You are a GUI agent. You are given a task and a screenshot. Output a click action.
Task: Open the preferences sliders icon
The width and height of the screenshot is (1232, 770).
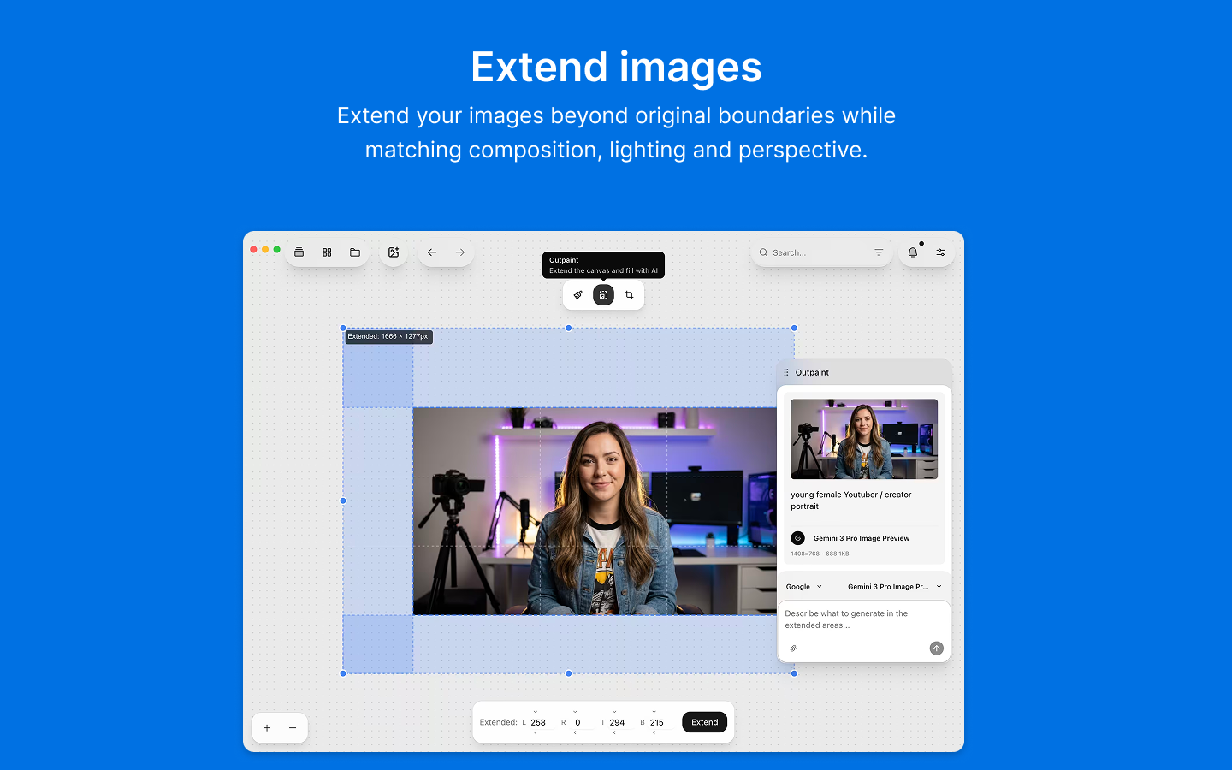pos(940,252)
